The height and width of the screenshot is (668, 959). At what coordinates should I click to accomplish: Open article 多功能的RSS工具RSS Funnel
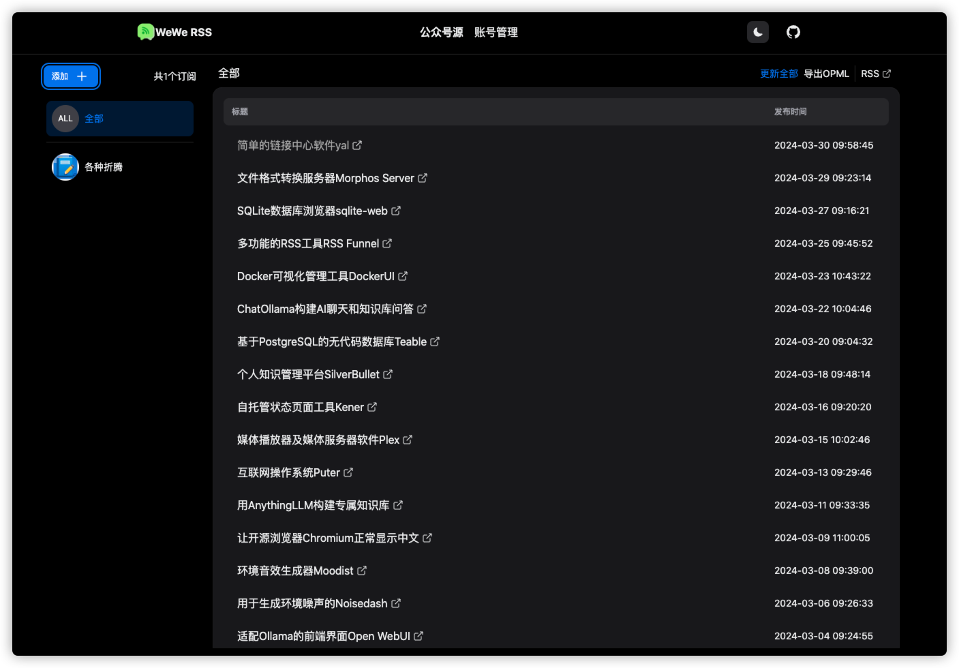[308, 243]
